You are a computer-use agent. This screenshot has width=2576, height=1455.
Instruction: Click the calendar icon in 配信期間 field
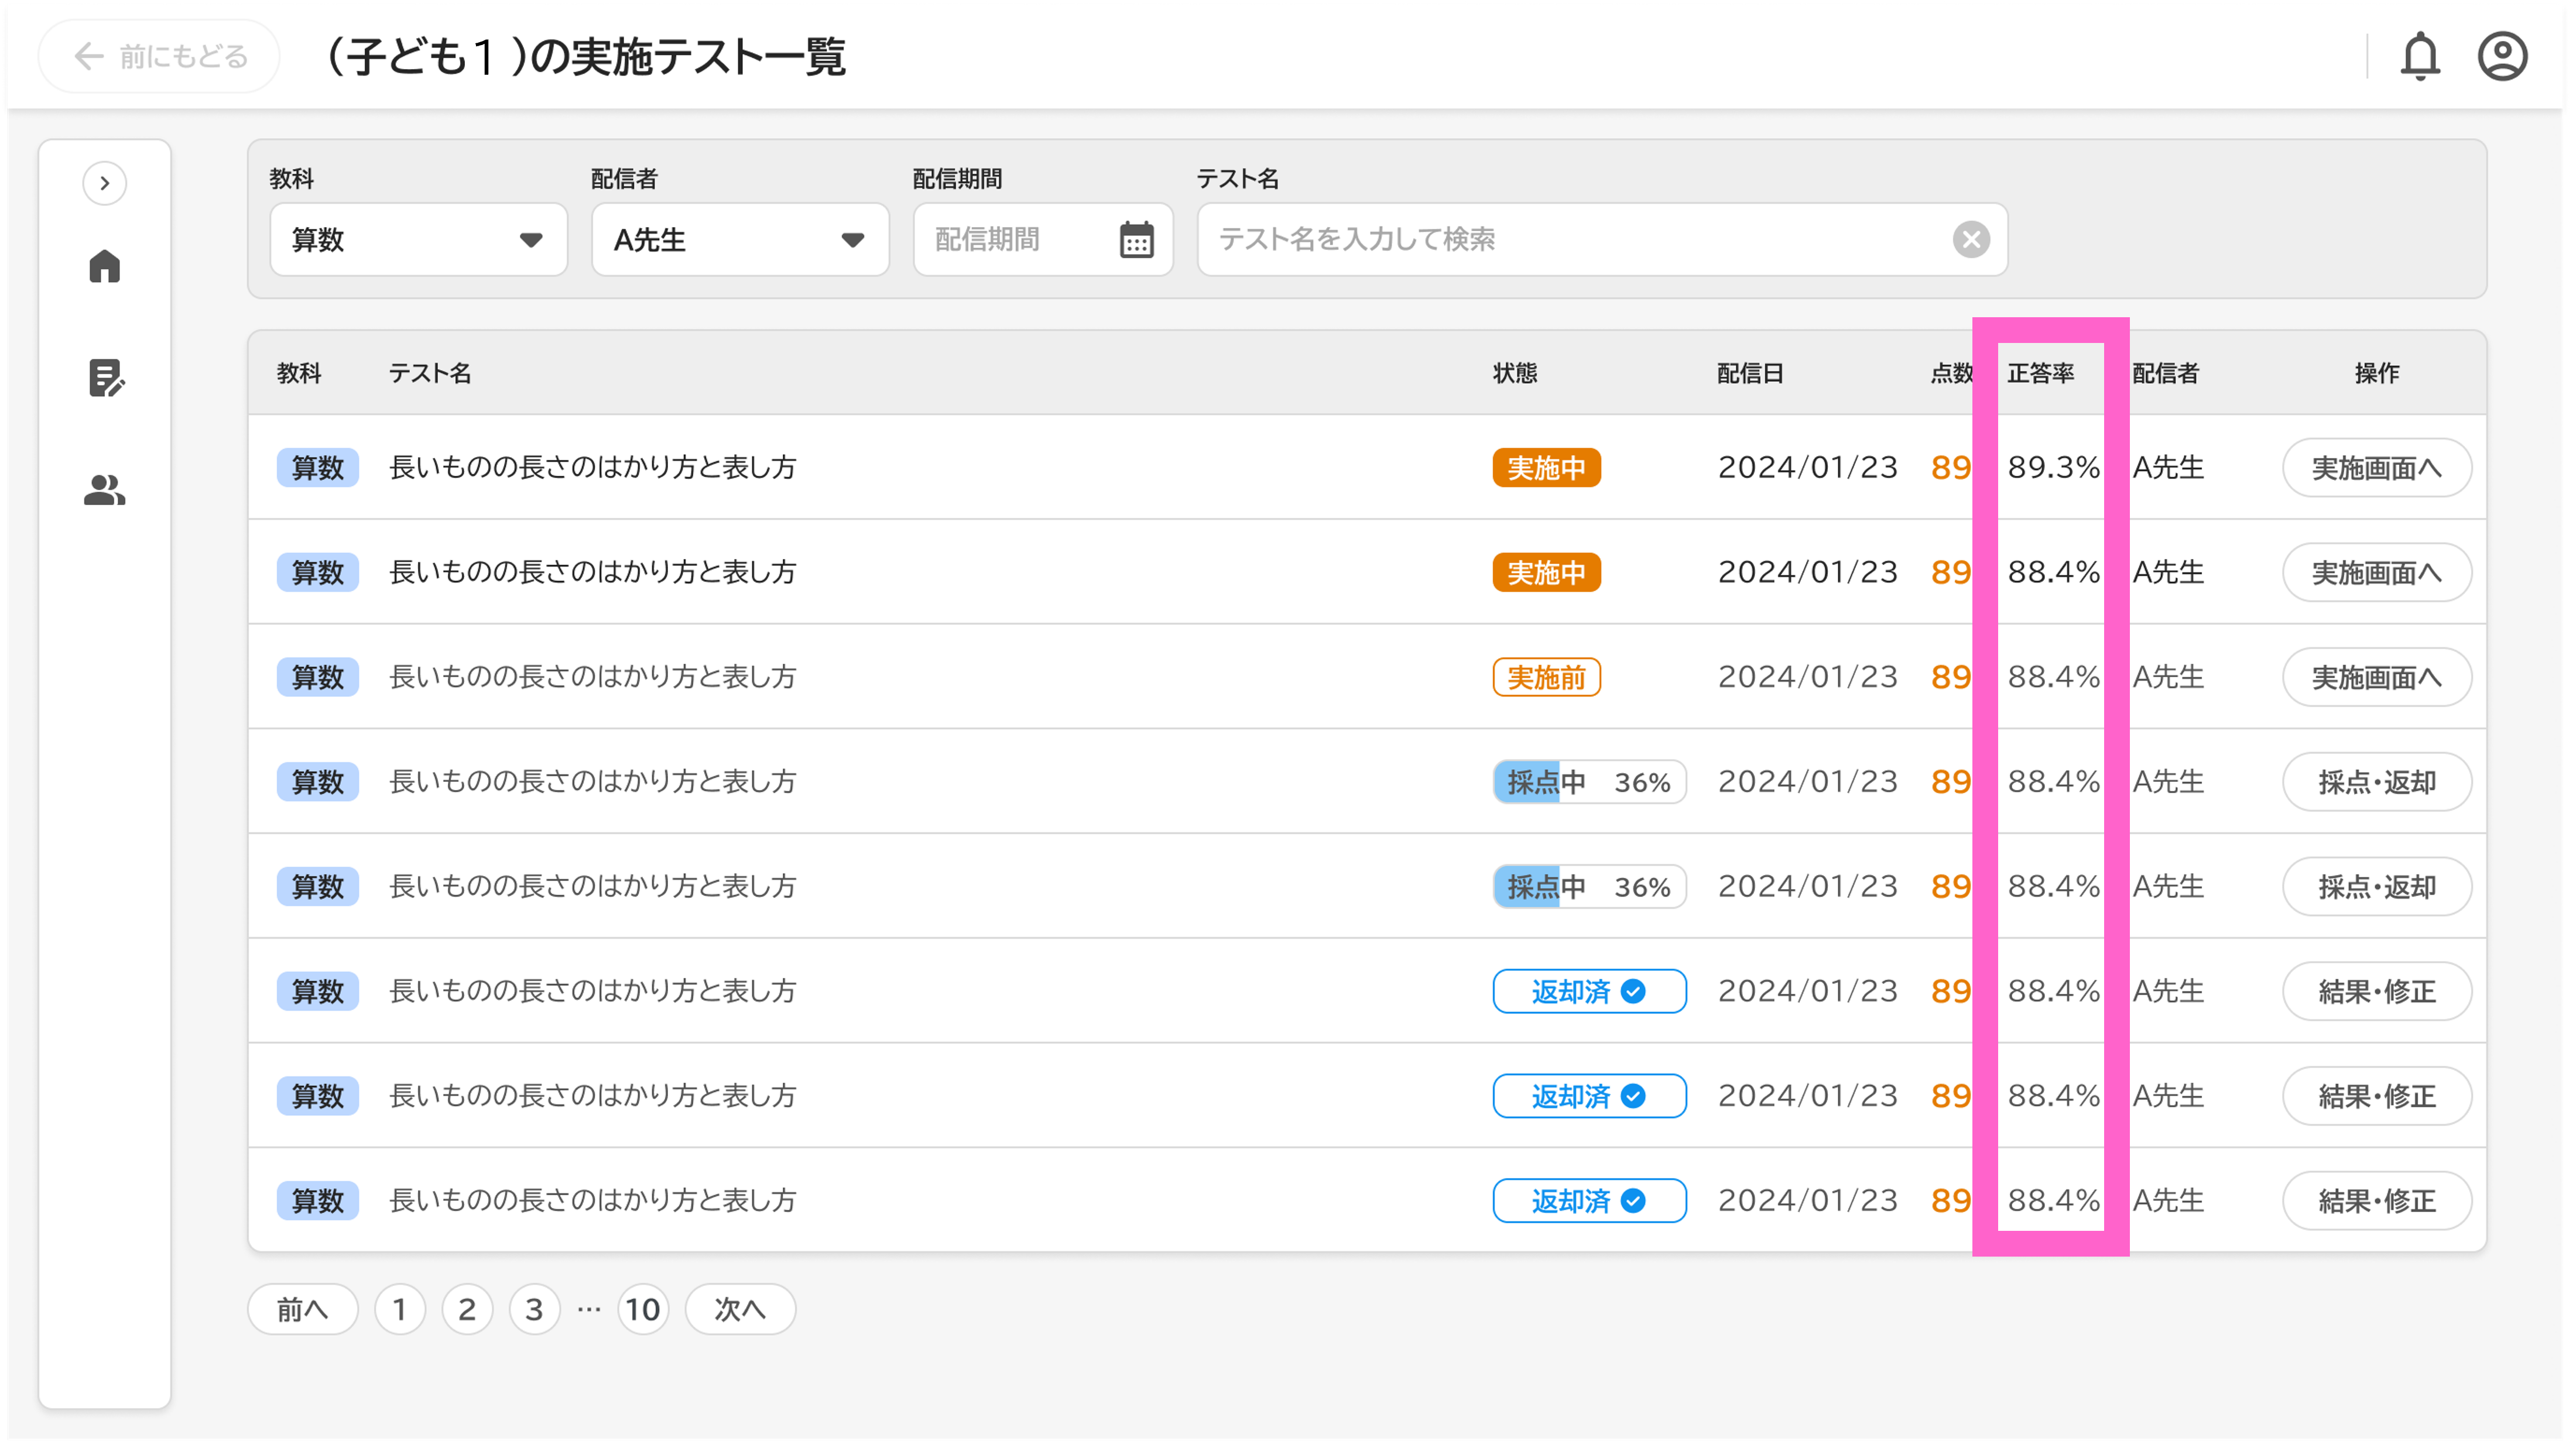click(x=1136, y=240)
